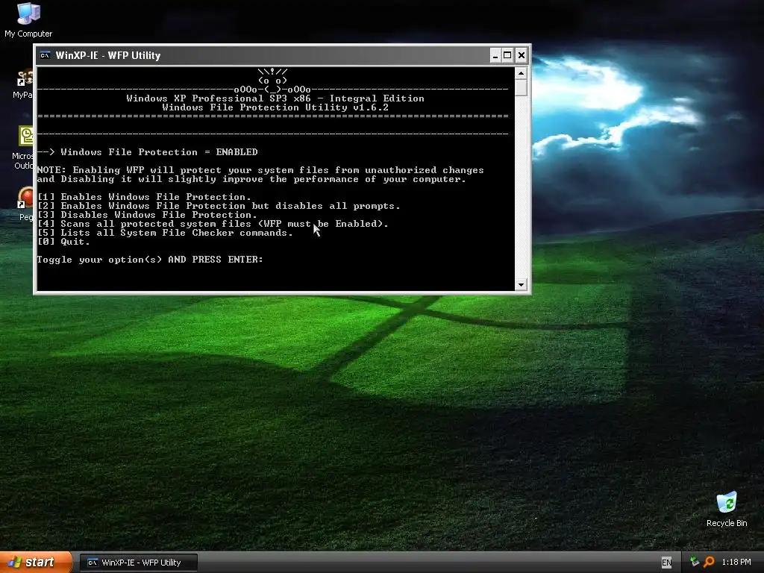Screen dimensions: 764x573
Task: Click the "Windows XP Professional SP3 x86" heading line
Action: point(275,98)
